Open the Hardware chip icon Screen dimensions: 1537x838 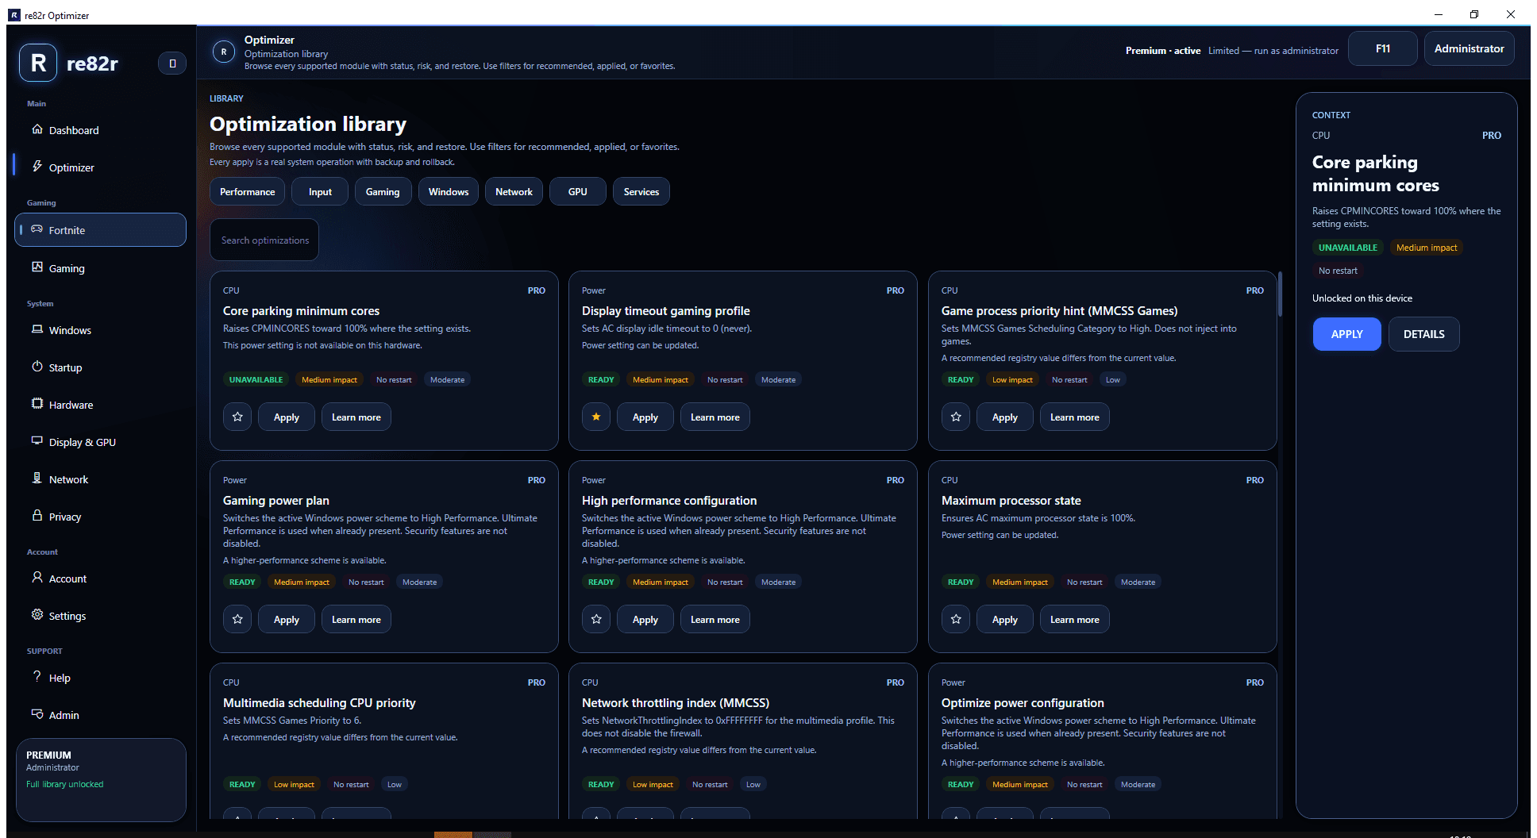point(37,404)
